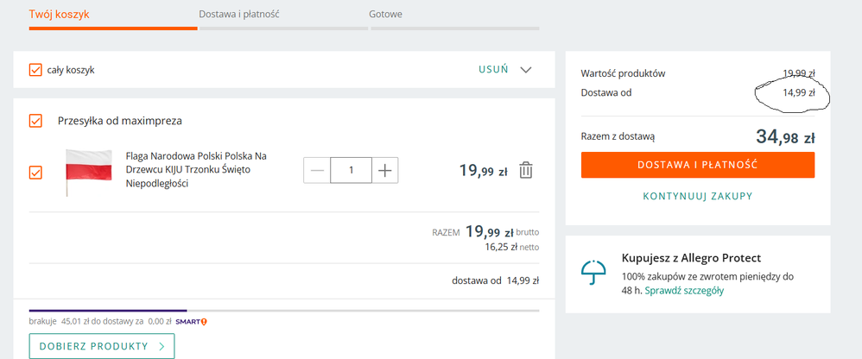
Task: Open the 'Dostawa i płatność' step tab
Action: pos(250,15)
